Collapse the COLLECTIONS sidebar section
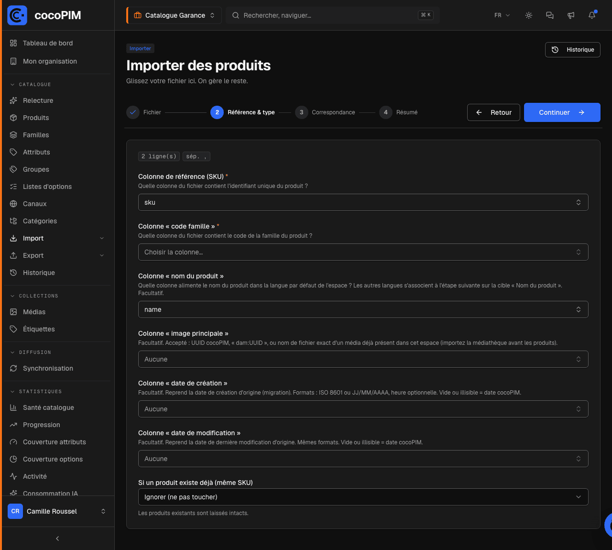The image size is (612, 550). 34,296
